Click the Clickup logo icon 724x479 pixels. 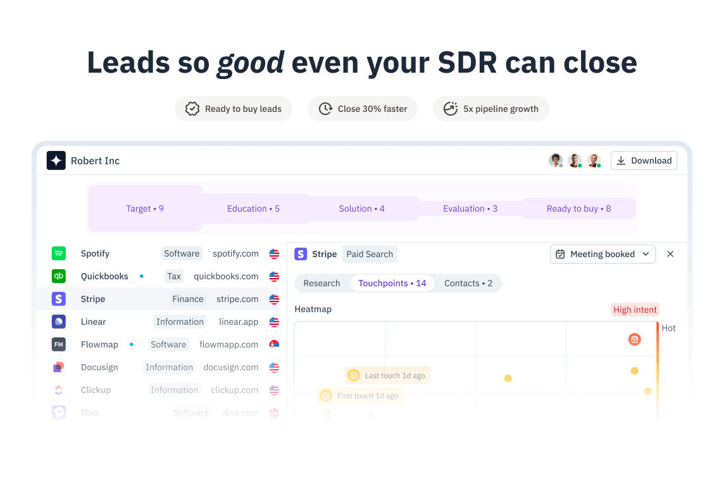(x=59, y=390)
